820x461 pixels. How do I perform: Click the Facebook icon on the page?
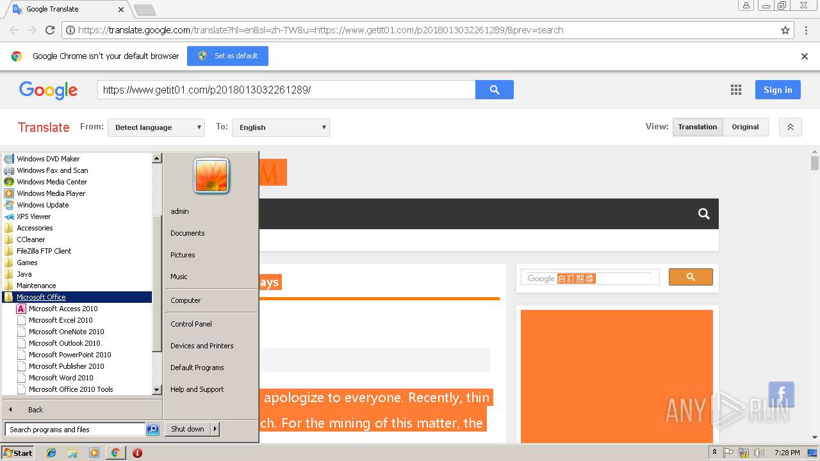(x=782, y=394)
